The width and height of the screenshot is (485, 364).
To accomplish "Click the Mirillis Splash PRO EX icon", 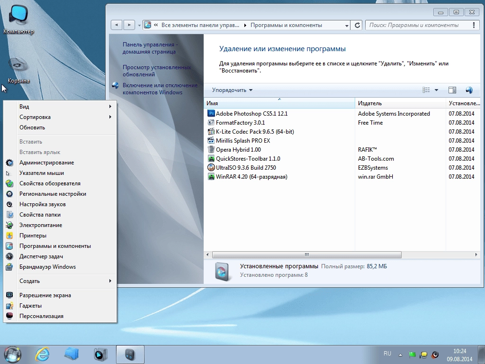I will click(x=211, y=140).
